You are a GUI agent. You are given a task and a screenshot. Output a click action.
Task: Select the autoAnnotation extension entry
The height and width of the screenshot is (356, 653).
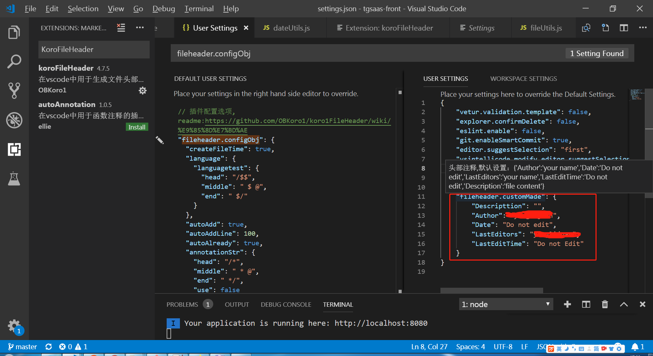[92, 115]
